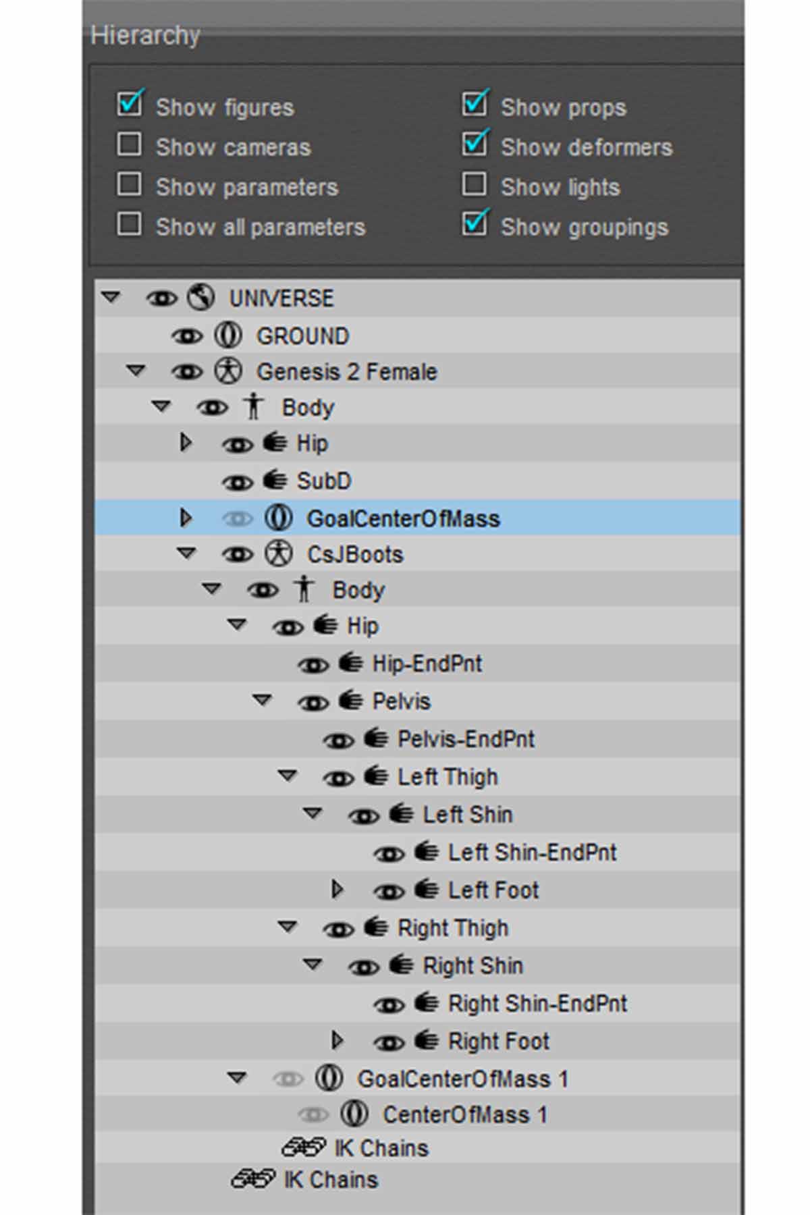Click the GoalCenterOfMass 1 prop icon
This screenshot has height=1215, width=810.
(x=329, y=1078)
